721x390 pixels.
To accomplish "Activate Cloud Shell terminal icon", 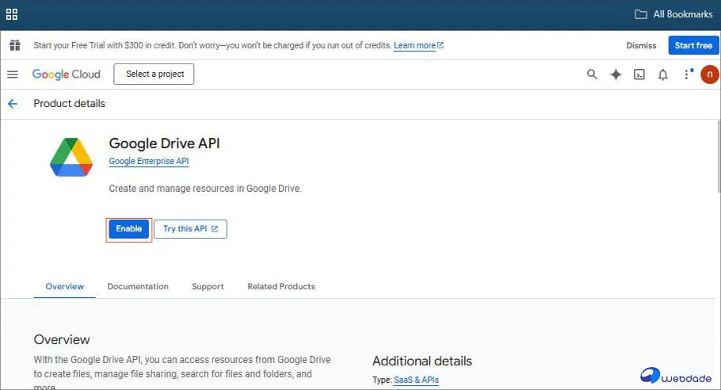I will tap(639, 75).
